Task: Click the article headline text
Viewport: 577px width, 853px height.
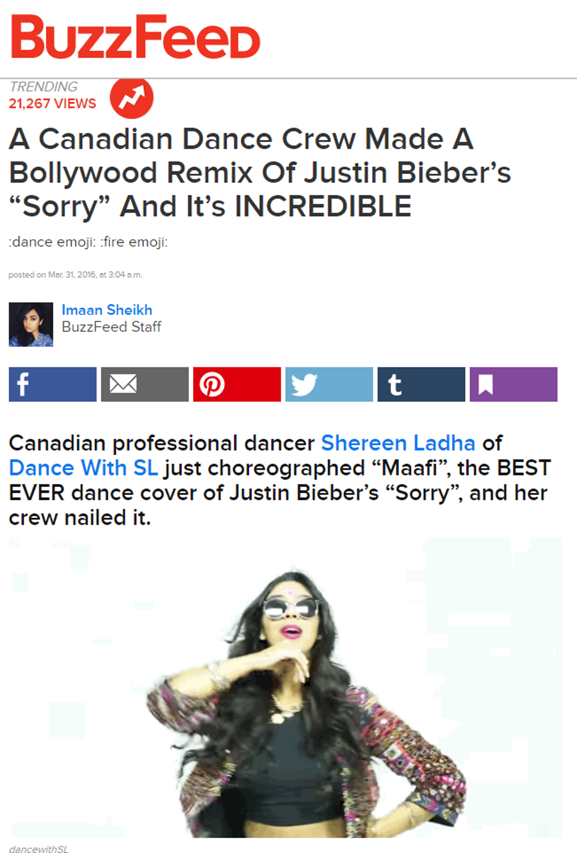Action: pyautogui.click(x=260, y=173)
